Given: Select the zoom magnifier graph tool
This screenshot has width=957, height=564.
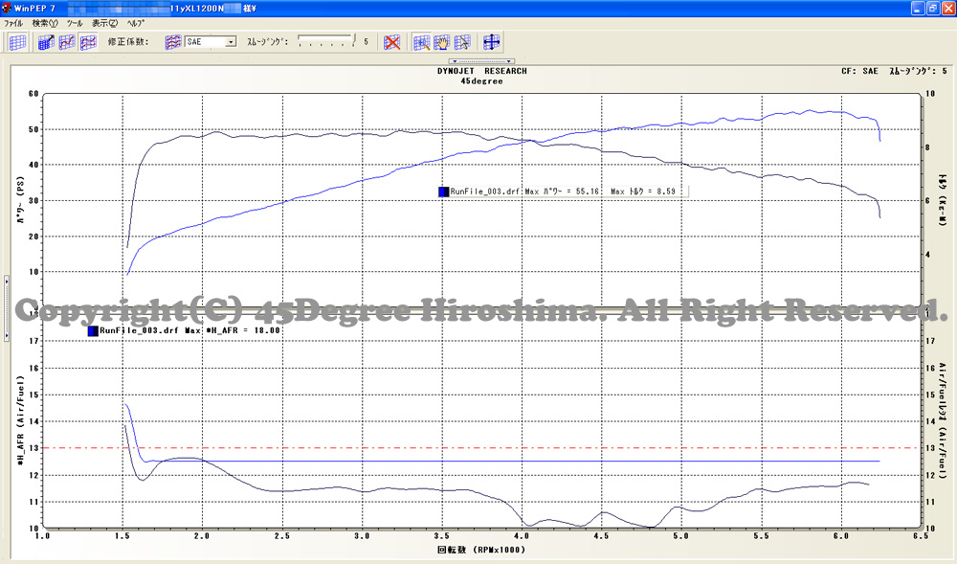Looking at the screenshot, I should pos(421,42).
